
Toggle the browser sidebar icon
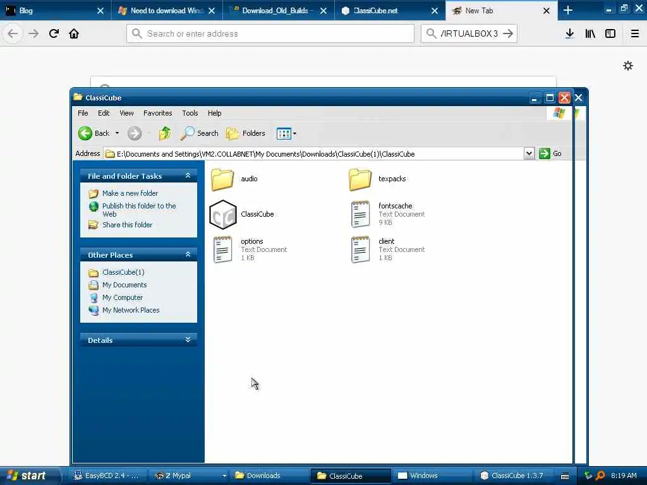(610, 33)
